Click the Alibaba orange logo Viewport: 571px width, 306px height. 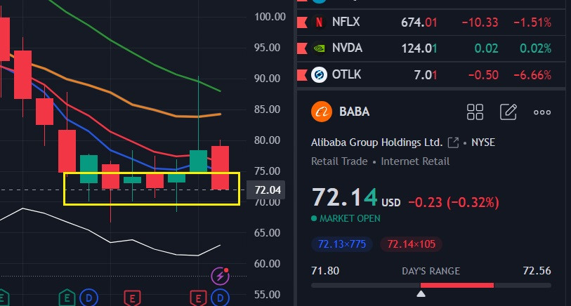click(x=322, y=112)
